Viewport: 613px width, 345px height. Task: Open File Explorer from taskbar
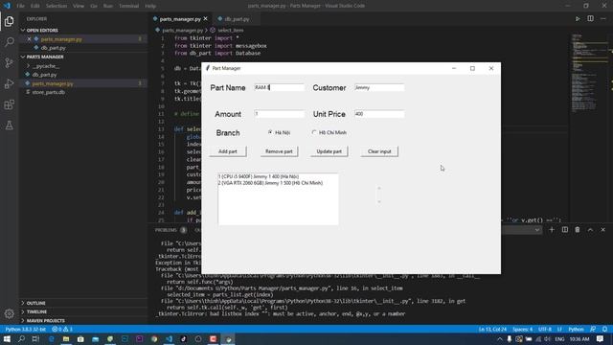(x=66, y=338)
